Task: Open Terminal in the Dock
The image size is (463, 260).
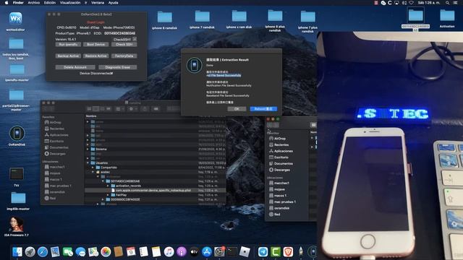Action: pyautogui.click(x=231, y=252)
